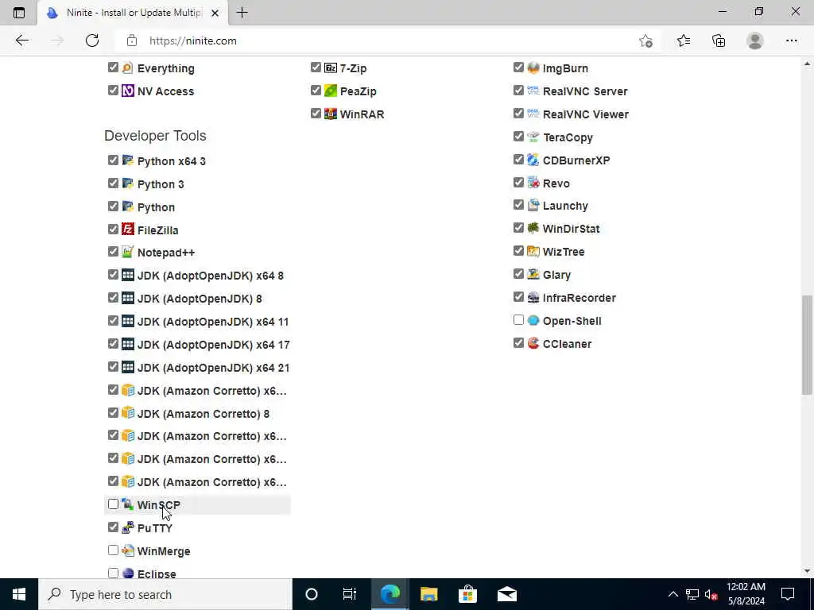Refresh the Ninite page
814x610 pixels.
point(92,41)
